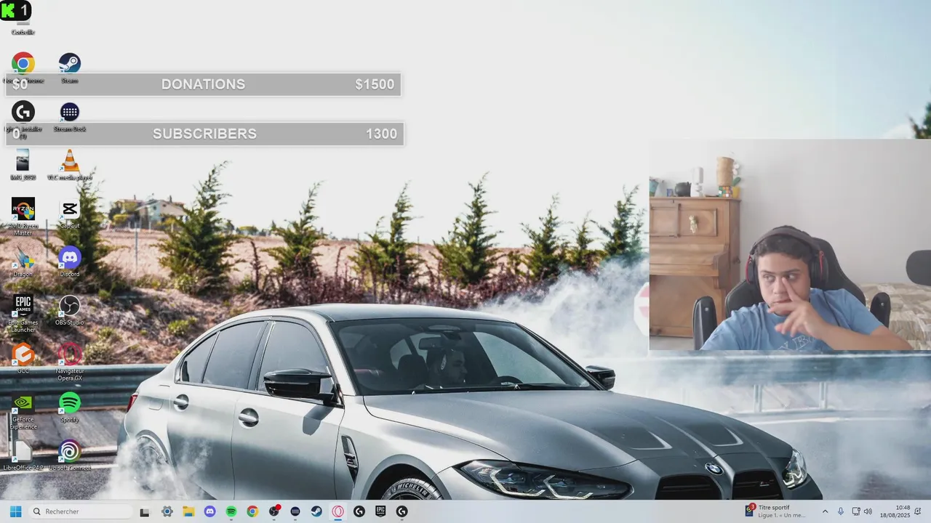Screen dimensions: 931x523
Task: Select the OBS Studio desktop shortcut
Action: [x=69, y=305]
